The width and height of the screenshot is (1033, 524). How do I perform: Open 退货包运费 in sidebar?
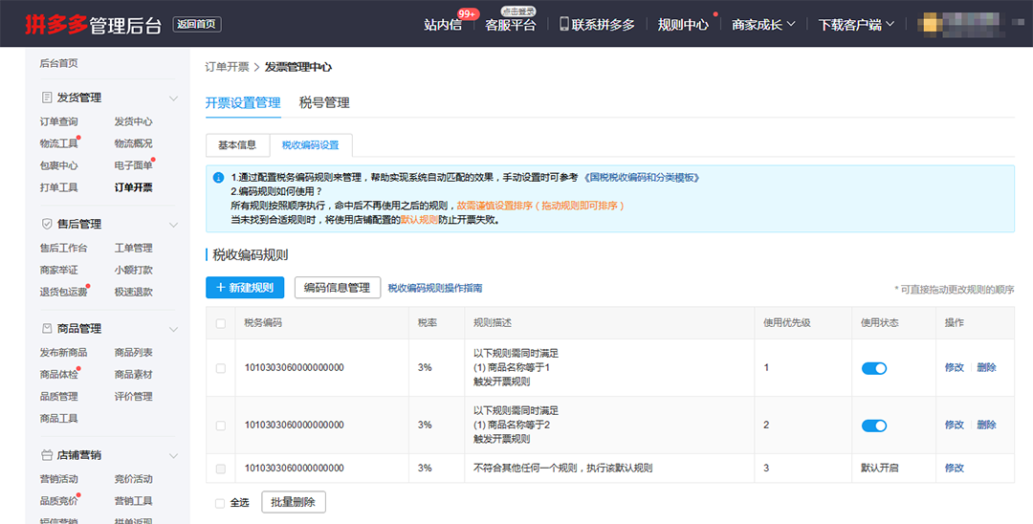click(x=63, y=293)
